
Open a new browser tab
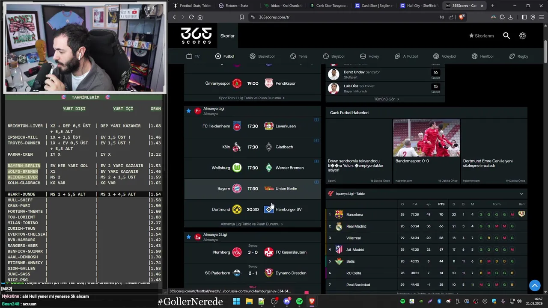492,6
